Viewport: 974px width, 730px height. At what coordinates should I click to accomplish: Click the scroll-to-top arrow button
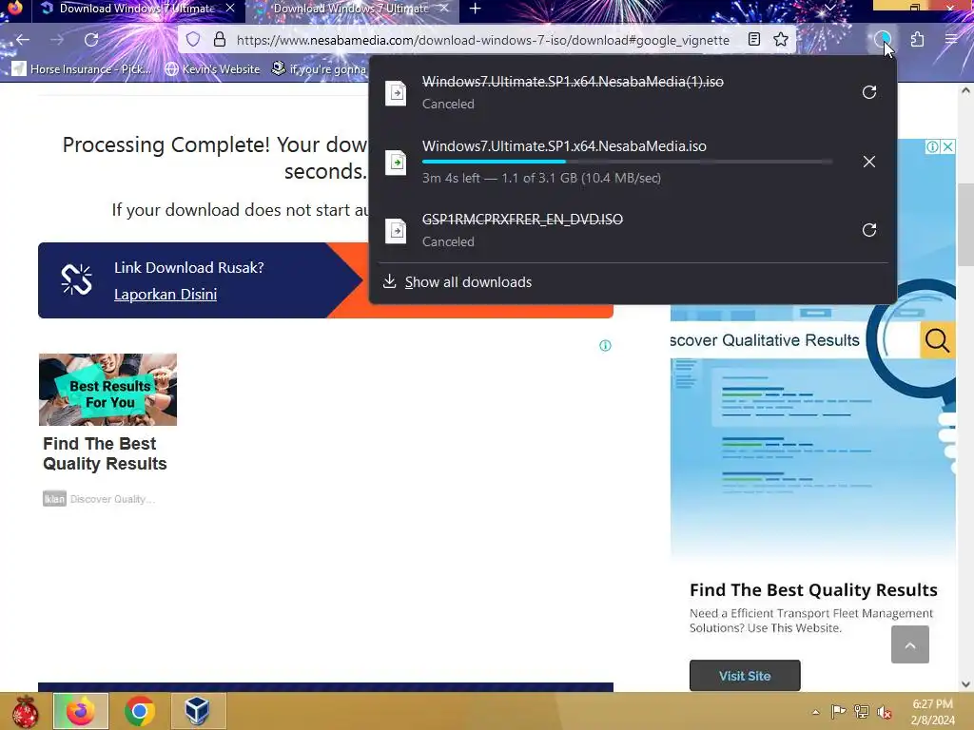(910, 645)
